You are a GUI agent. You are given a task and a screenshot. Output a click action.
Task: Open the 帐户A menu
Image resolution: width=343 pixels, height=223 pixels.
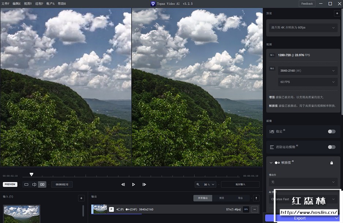(x=51, y=4)
